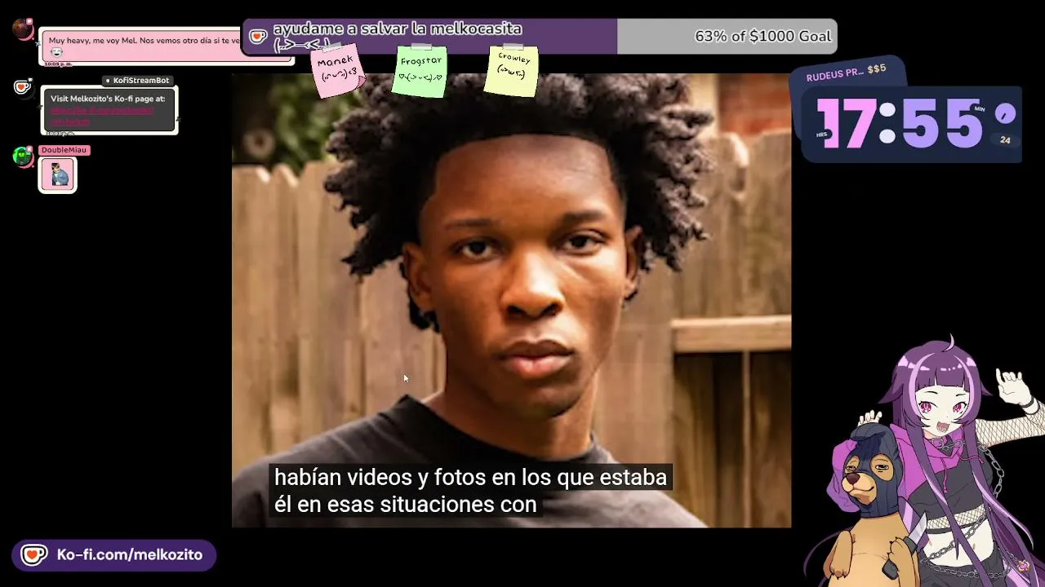The height and width of the screenshot is (587, 1045).
Task: Click the Ko-fi heart cup icon beside Ko-fi.com/melkozito
Action: (33, 554)
